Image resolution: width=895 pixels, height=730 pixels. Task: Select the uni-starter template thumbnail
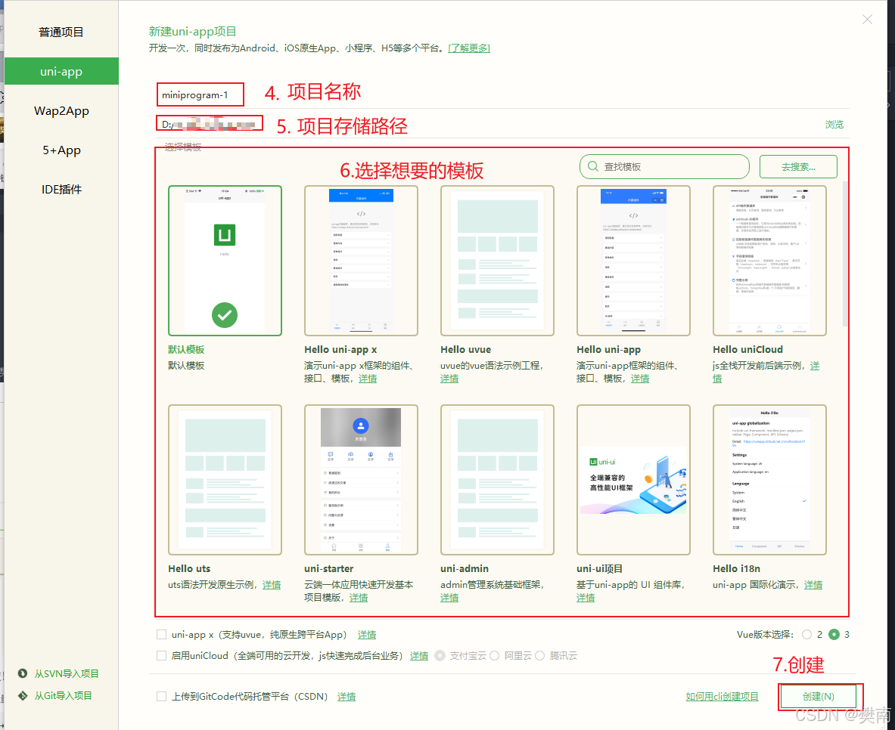click(361, 480)
